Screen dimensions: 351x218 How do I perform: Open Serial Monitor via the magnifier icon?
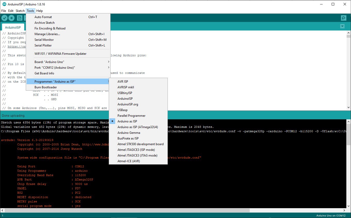click(x=343, y=18)
